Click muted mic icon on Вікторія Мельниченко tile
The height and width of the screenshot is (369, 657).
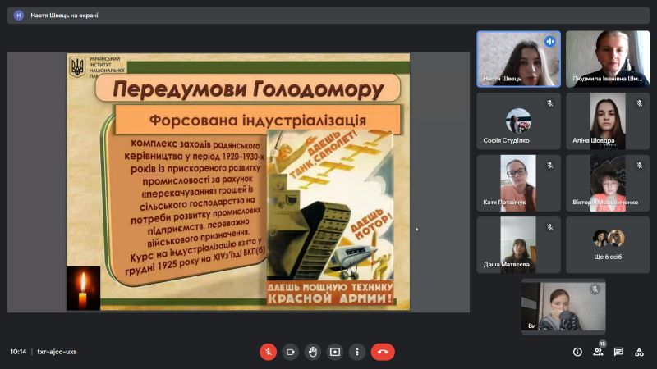click(x=639, y=166)
